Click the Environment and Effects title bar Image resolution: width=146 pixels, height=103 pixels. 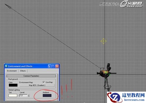(32, 66)
